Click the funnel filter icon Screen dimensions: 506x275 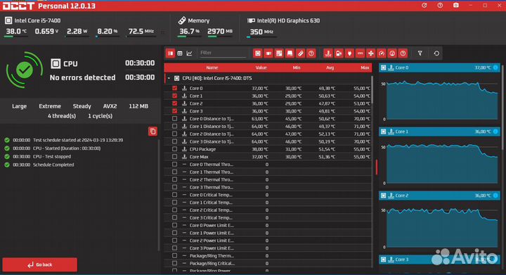pyautogui.click(x=420, y=53)
